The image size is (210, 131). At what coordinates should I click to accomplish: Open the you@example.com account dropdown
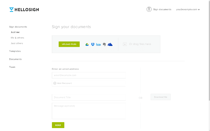(x=188, y=9)
